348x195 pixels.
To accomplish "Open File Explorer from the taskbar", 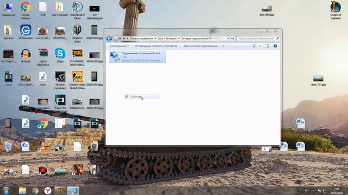I will (x=22, y=191).
